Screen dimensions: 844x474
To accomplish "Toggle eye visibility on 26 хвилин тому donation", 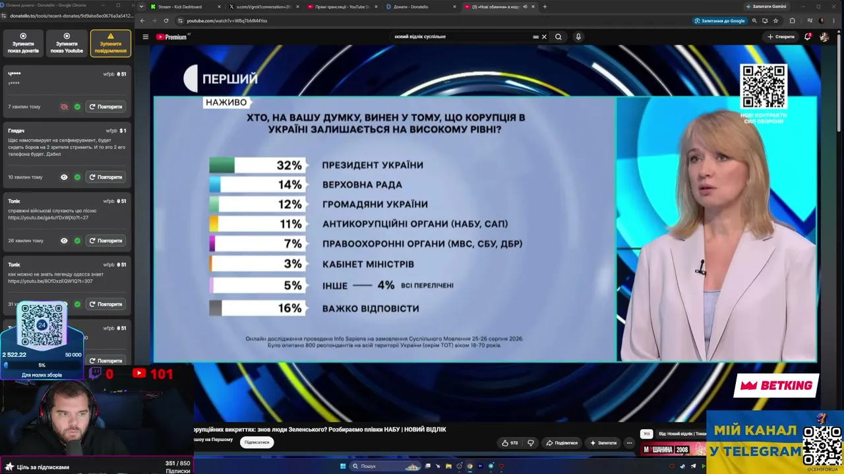I will pyautogui.click(x=64, y=241).
